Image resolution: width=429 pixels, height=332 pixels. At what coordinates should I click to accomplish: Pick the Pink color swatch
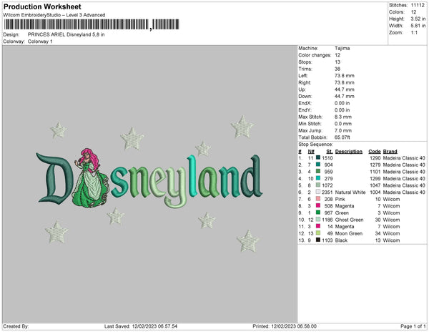click(318, 199)
